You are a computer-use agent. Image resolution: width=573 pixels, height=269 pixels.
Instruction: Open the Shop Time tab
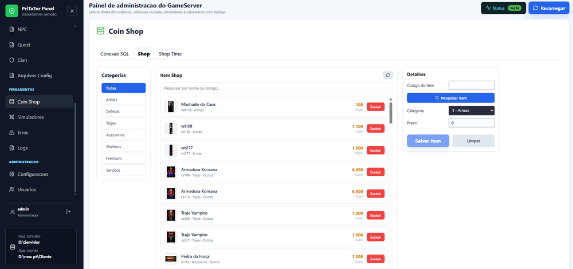(x=170, y=54)
